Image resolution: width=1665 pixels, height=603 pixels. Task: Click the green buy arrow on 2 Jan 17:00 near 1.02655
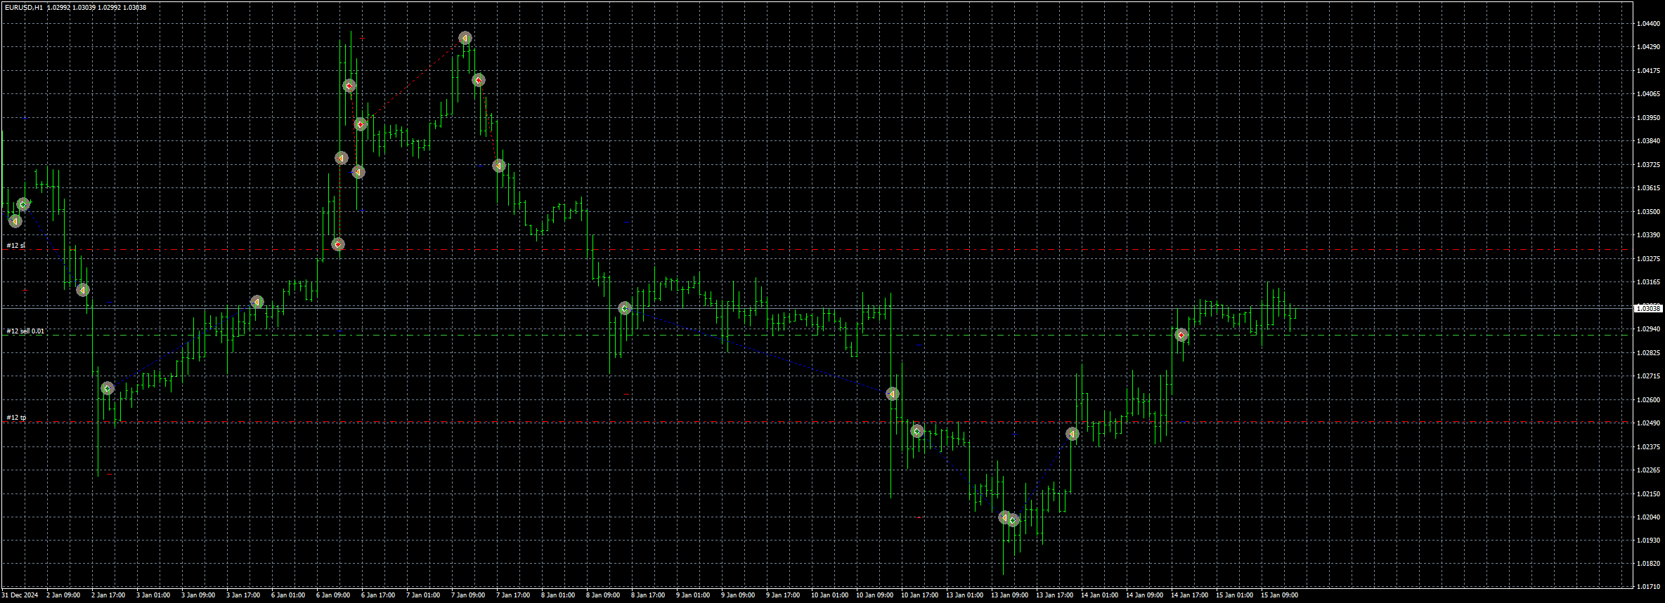pos(107,388)
